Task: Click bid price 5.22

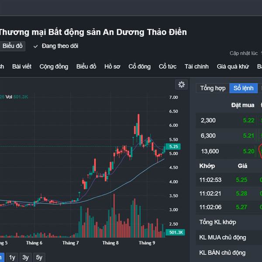Action: coord(248,121)
